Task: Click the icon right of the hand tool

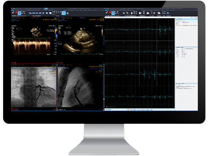Action: tap(68, 13)
